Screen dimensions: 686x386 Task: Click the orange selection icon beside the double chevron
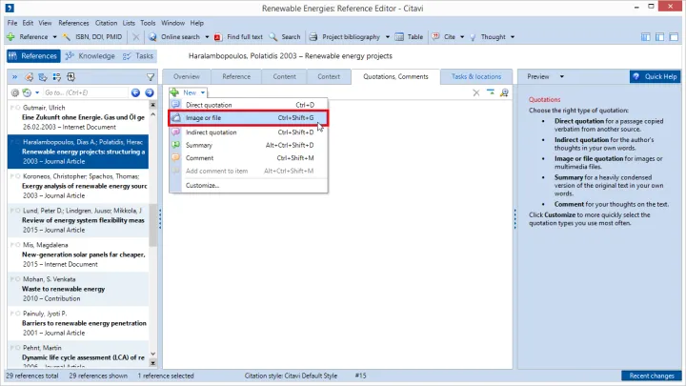click(29, 77)
